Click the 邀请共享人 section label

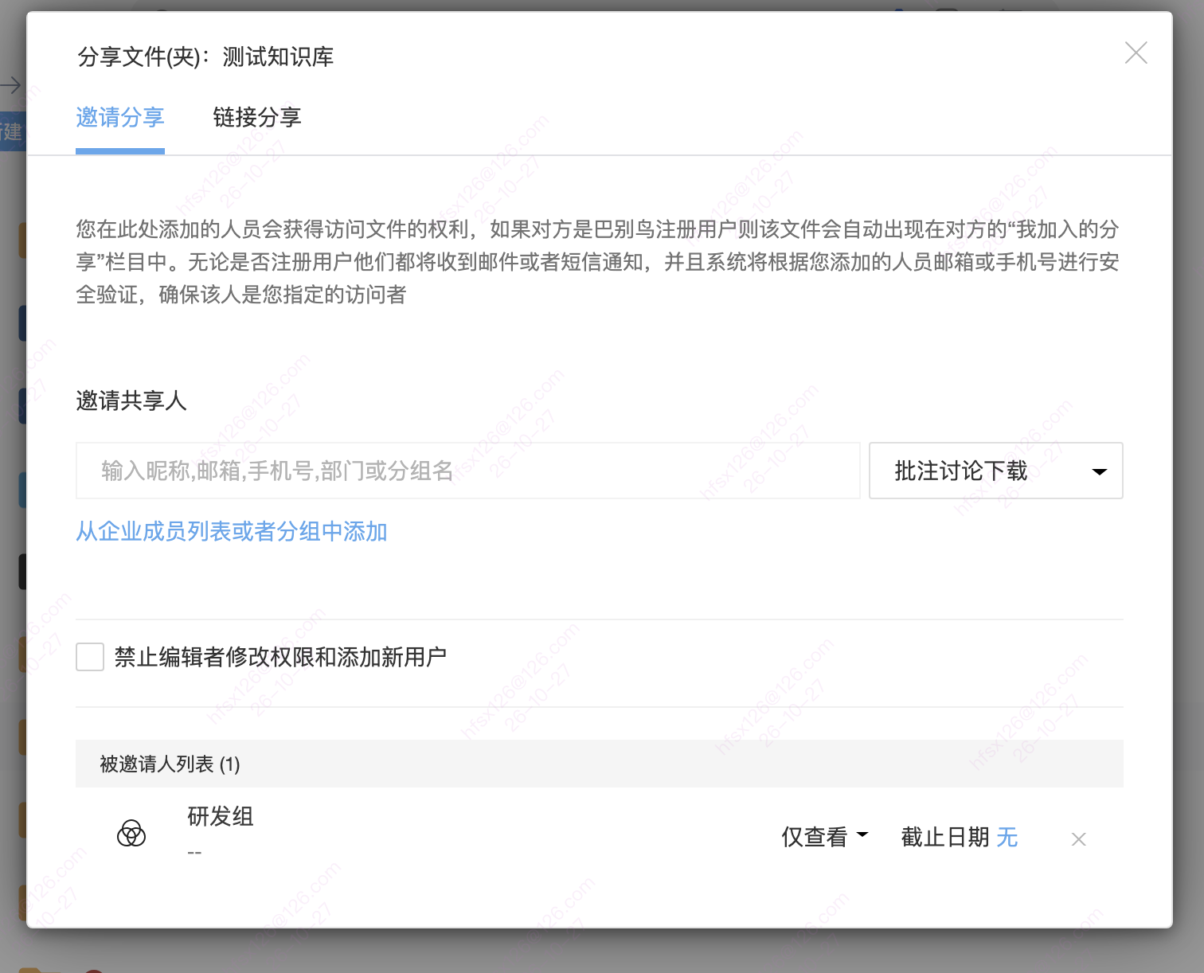[131, 401]
